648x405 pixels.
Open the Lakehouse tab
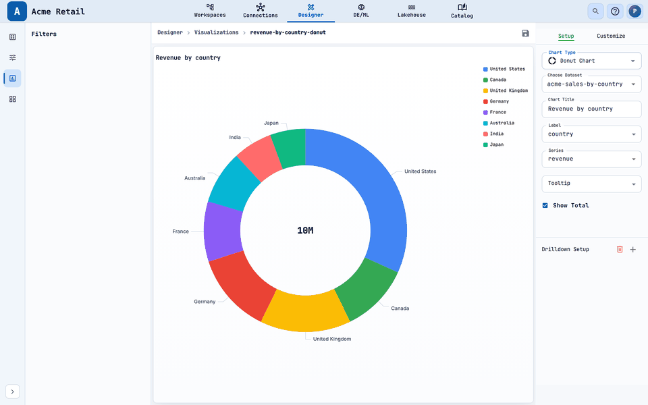pyautogui.click(x=412, y=11)
